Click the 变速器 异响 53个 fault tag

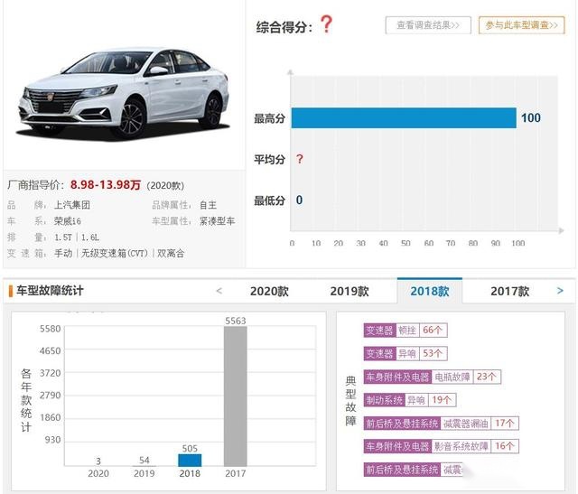406,353
